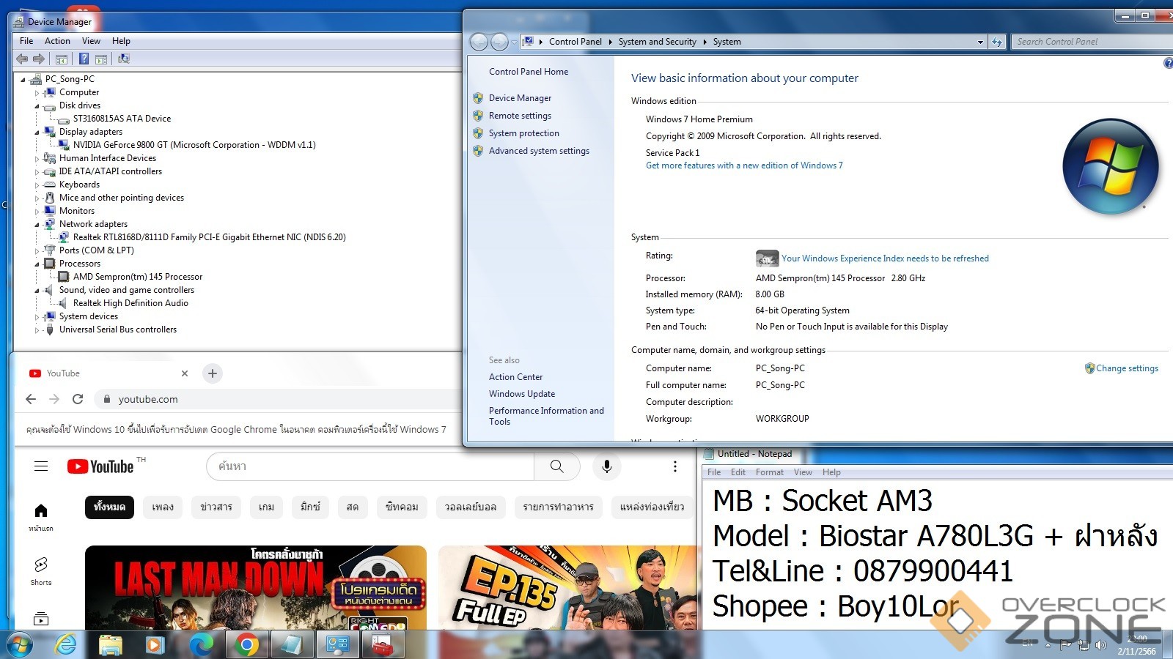Viewport: 1173px width, 659px height.
Task: Open the Action menu in Device Manager
Action: pos(57,41)
